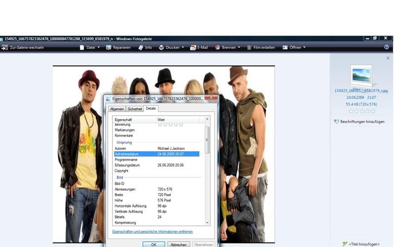Switch to the Allgemein tab
Viewport: 395px width, 247px height.
(x=117, y=109)
